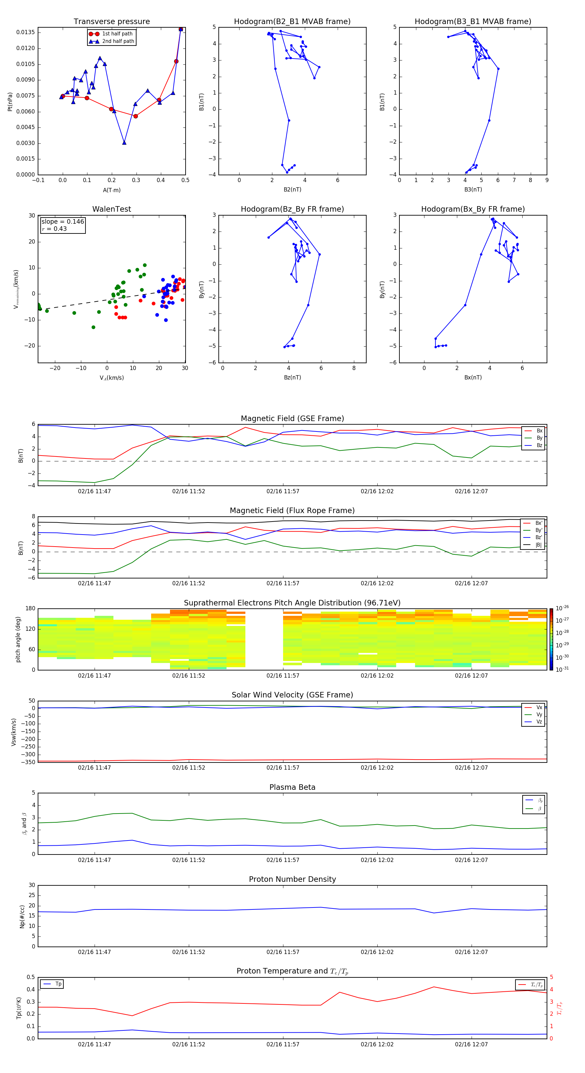585x1073 pixels.
Task: Click '02/16 11:52' tick under Solar Wind Velocity plot
Action: [x=188, y=768]
